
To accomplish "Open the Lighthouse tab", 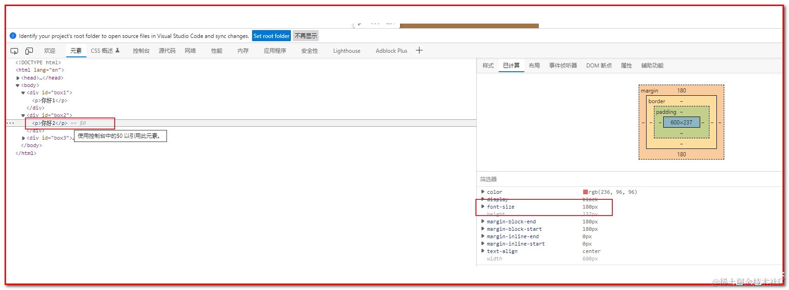I will tap(347, 51).
